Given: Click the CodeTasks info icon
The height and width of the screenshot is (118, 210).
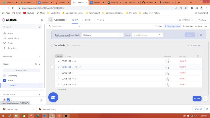Looking at the screenshot, I should (x=68, y=45).
